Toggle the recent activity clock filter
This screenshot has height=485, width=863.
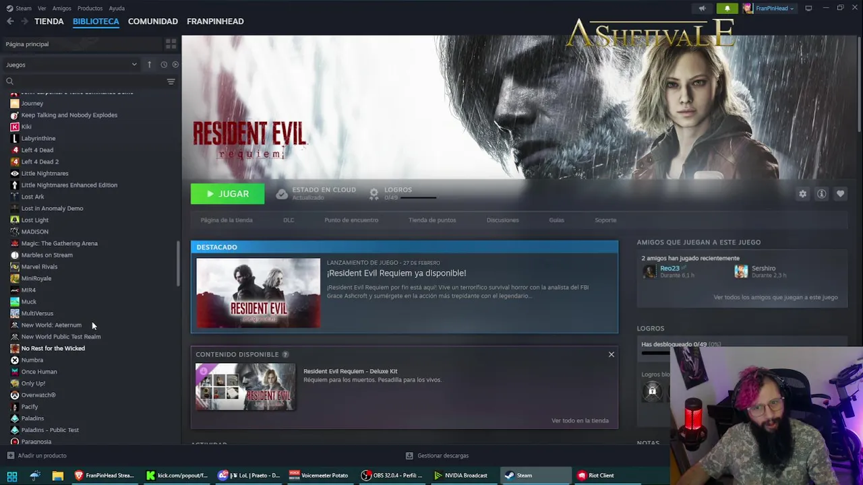(164, 65)
